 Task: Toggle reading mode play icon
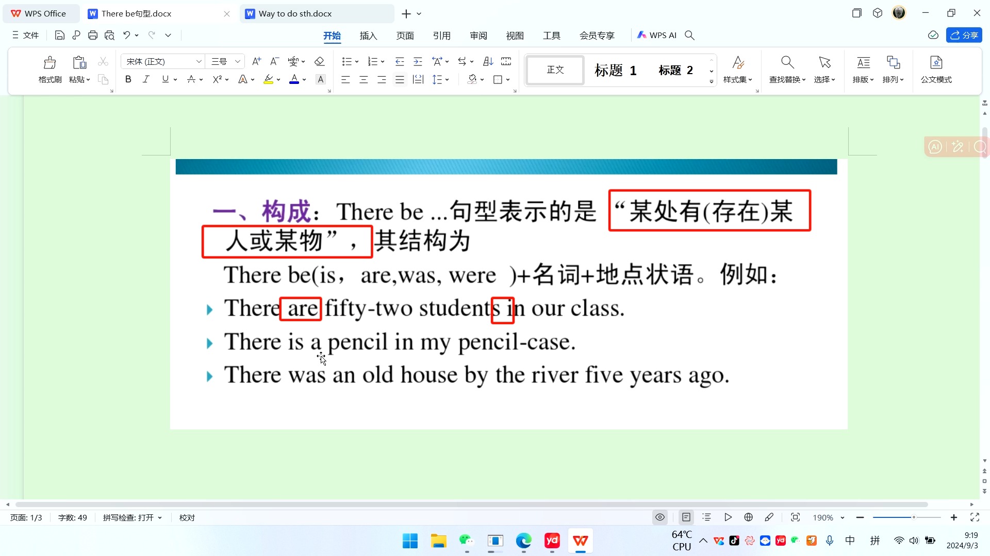(728, 517)
